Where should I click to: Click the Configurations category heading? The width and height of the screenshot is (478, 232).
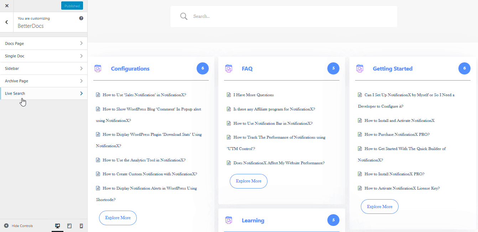click(130, 69)
